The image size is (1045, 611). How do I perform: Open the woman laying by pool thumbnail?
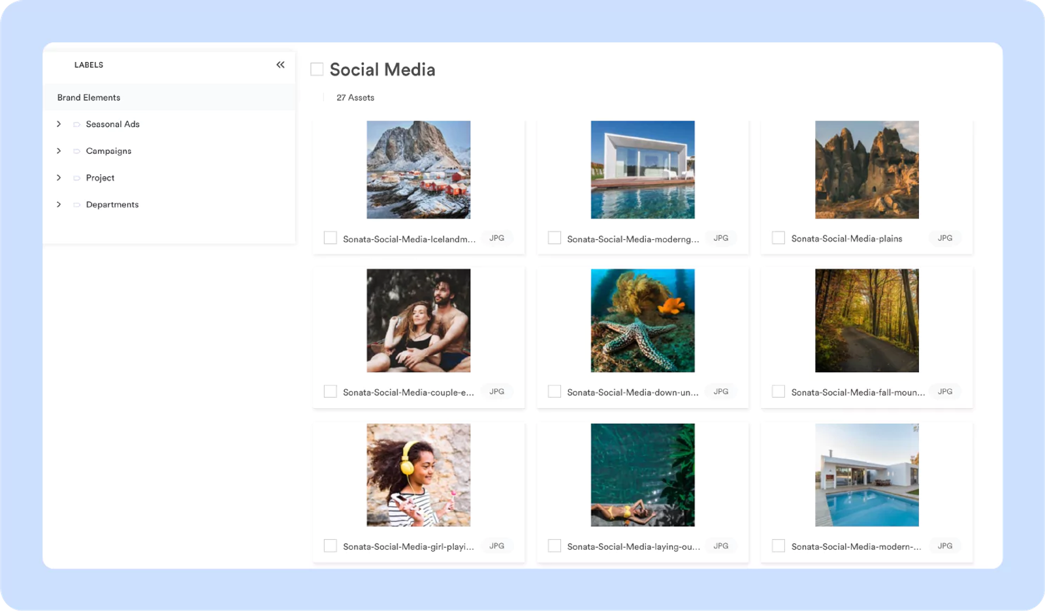point(643,475)
